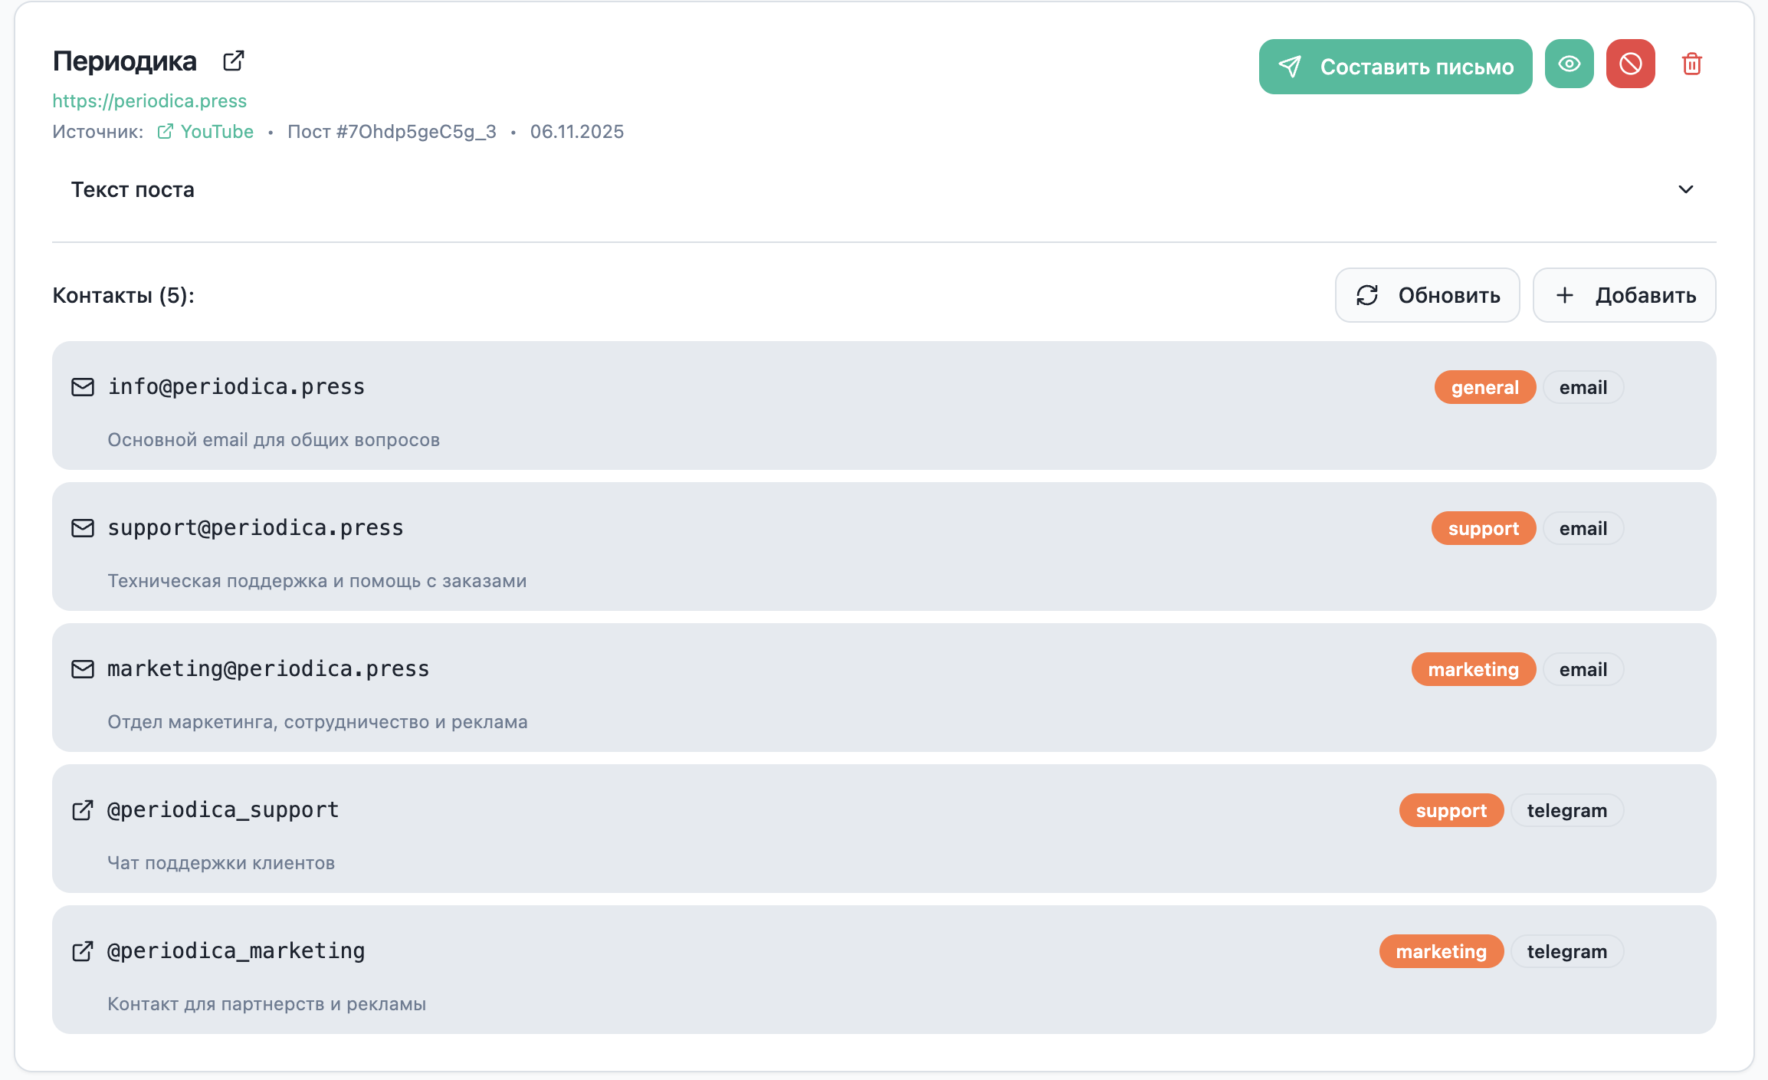Click Составить письмо button
This screenshot has height=1080, width=1768.
tap(1395, 67)
